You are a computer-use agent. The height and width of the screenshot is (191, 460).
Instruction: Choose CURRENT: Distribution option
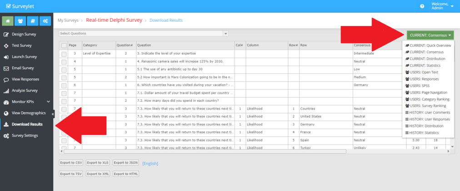click(425, 59)
